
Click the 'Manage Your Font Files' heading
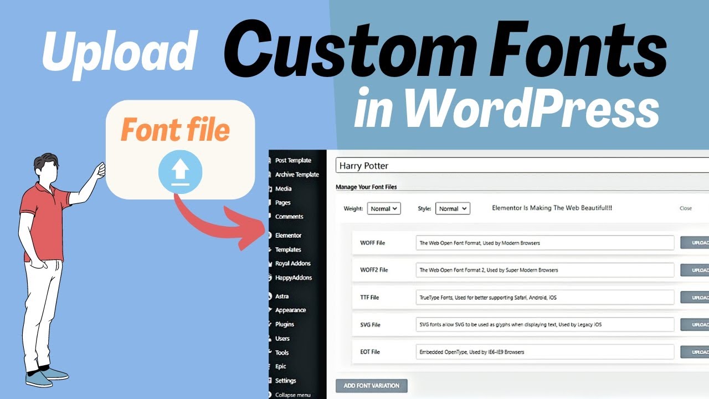366,187
